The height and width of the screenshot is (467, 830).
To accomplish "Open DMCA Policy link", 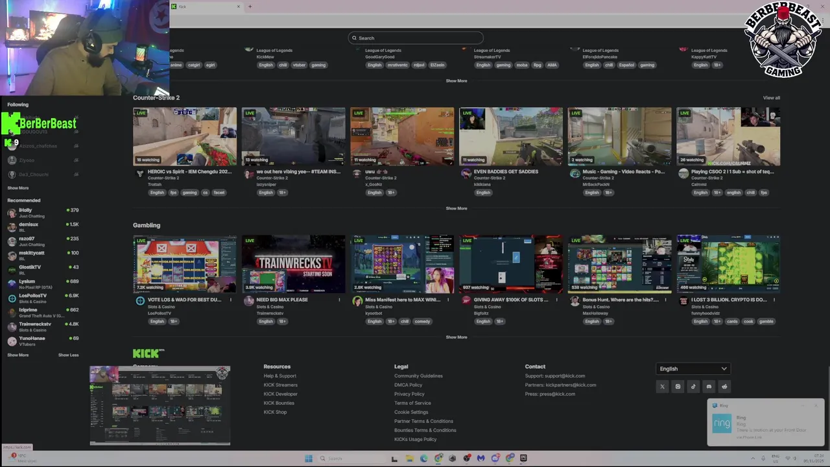I will pyautogui.click(x=408, y=385).
